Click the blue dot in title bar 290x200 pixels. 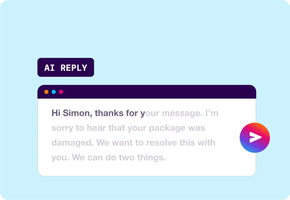coord(53,92)
